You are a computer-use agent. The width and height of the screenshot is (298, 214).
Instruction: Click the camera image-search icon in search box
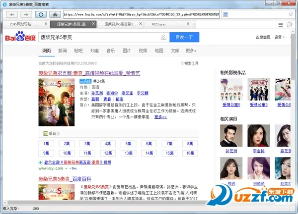click(163, 38)
